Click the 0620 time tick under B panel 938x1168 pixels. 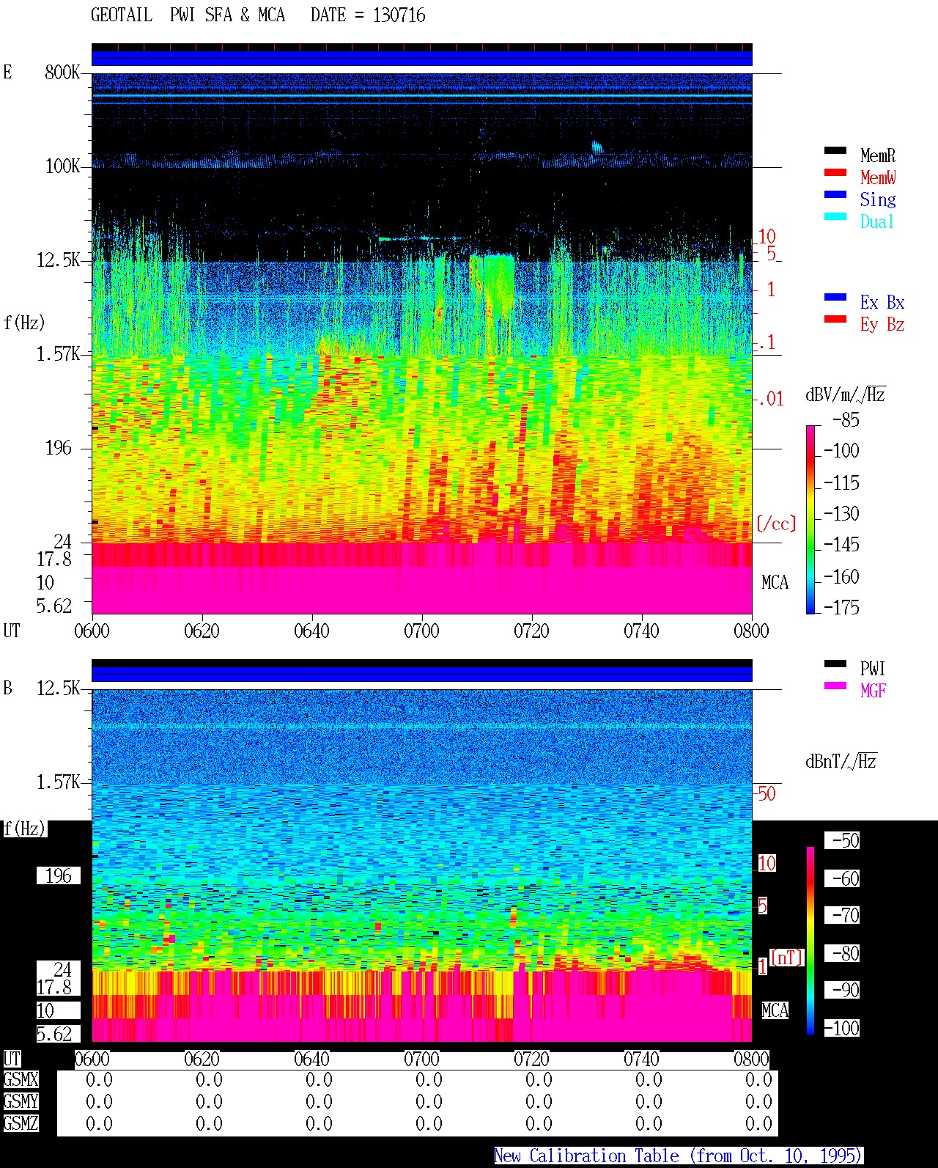[x=202, y=1059]
